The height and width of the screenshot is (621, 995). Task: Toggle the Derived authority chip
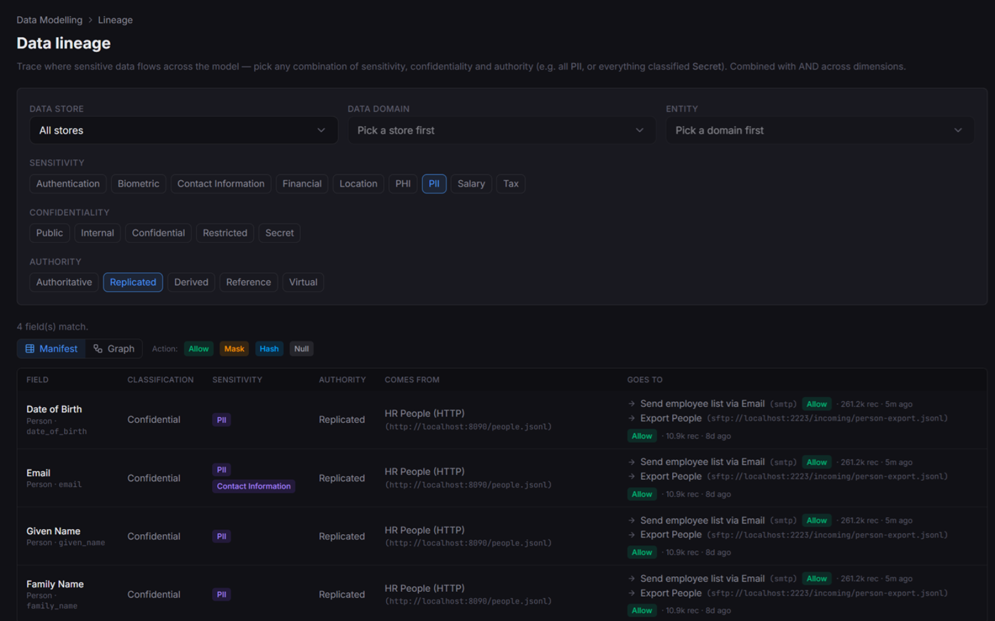coord(192,282)
